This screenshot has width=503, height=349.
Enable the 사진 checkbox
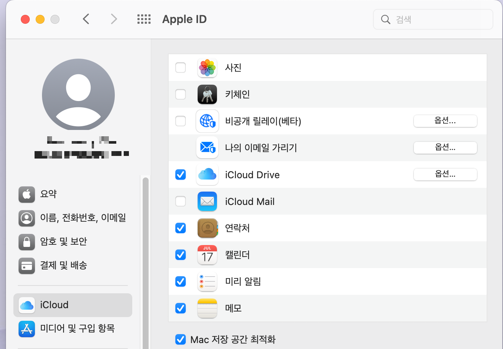[181, 68]
